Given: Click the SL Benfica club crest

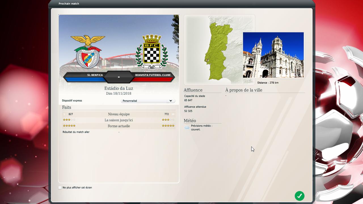Looking at the screenshot, I should (x=88, y=52).
